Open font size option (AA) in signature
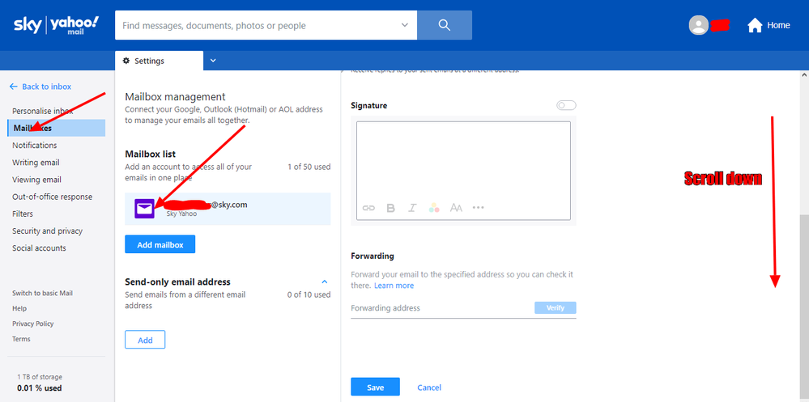The width and height of the screenshot is (809, 402). [456, 208]
